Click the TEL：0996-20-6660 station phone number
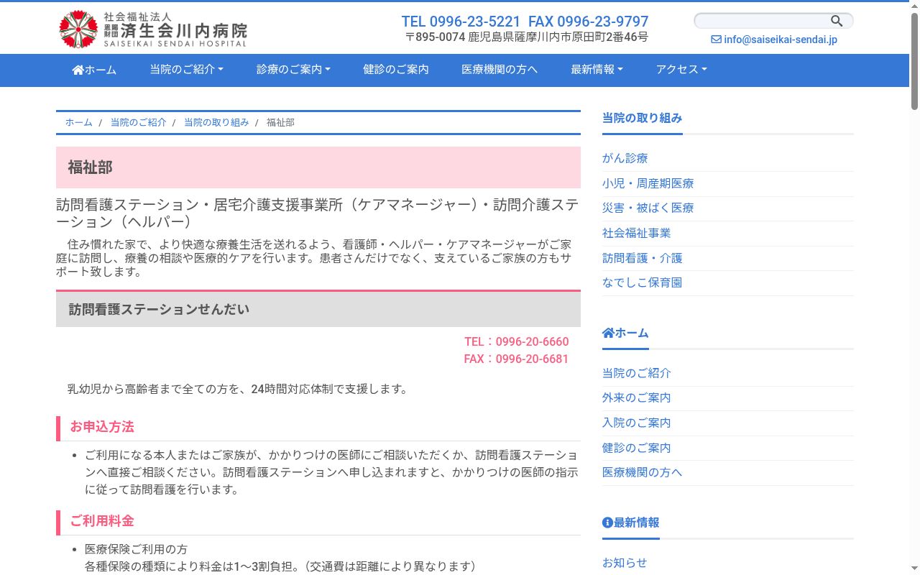920x575 pixels. (x=516, y=342)
